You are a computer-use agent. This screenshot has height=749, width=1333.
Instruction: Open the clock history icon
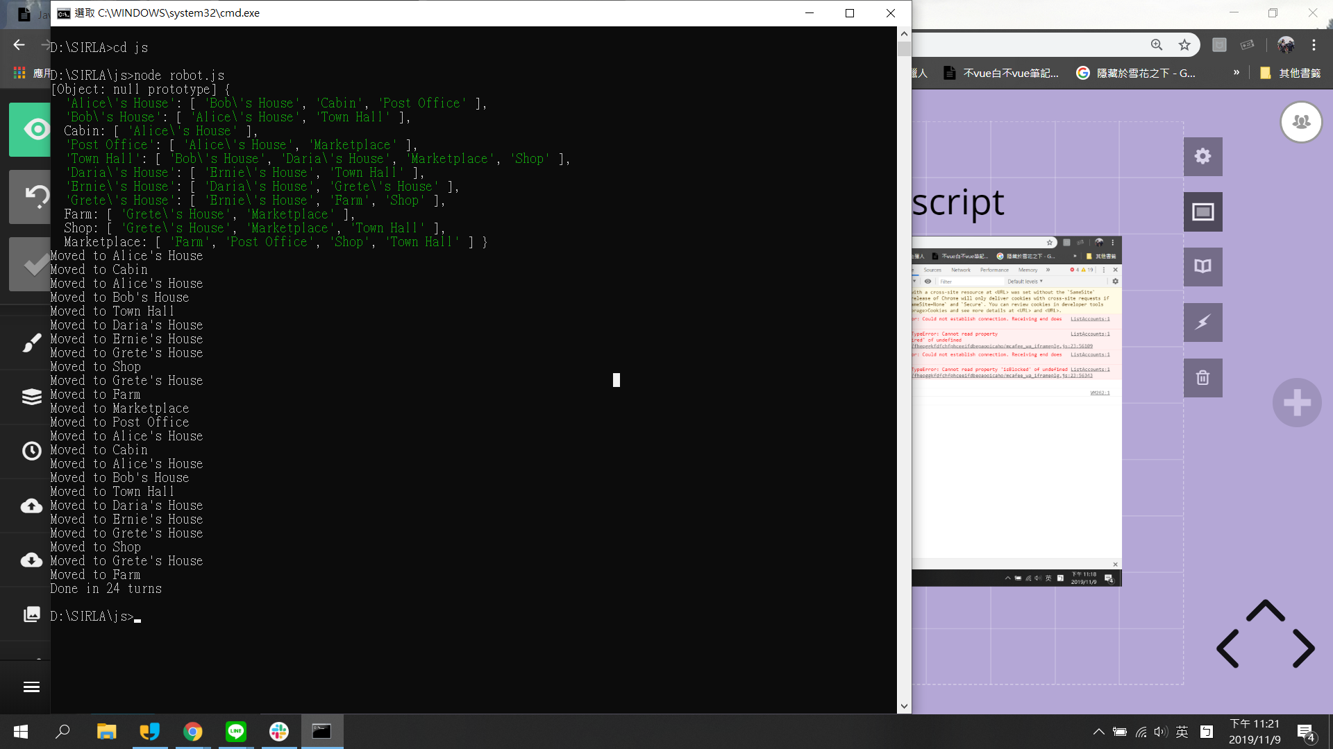tap(31, 451)
